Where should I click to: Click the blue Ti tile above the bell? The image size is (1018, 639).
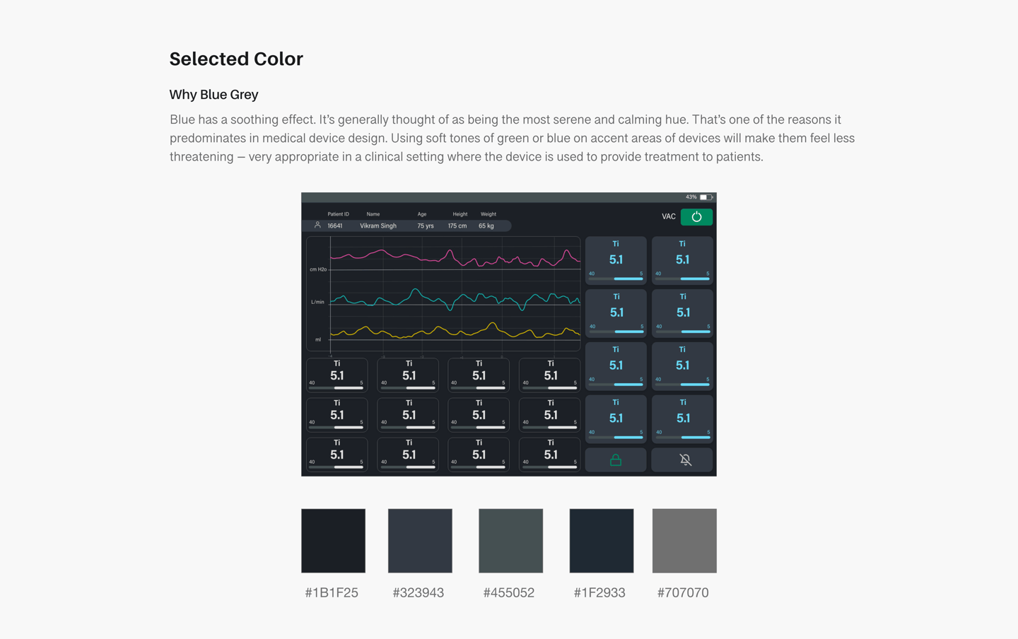point(682,418)
